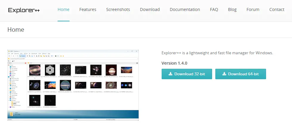Open the Screenshots page
292x126 pixels.
click(118, 9)
